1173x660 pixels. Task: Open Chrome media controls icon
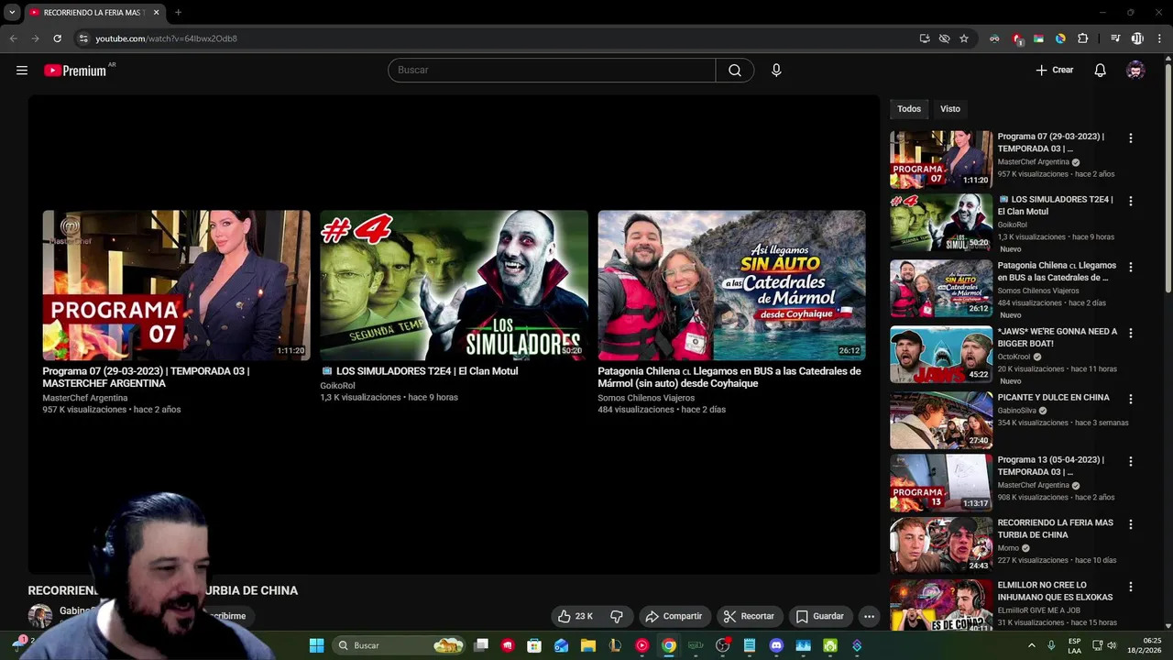click(x=1115, y=38)
